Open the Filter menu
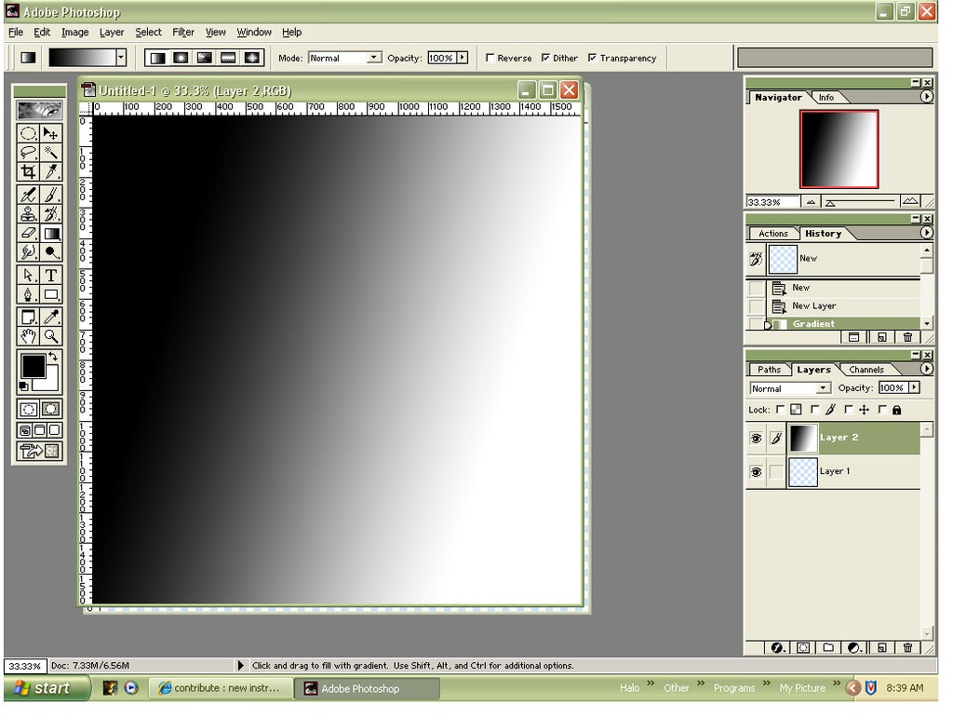 click(182, 32)
